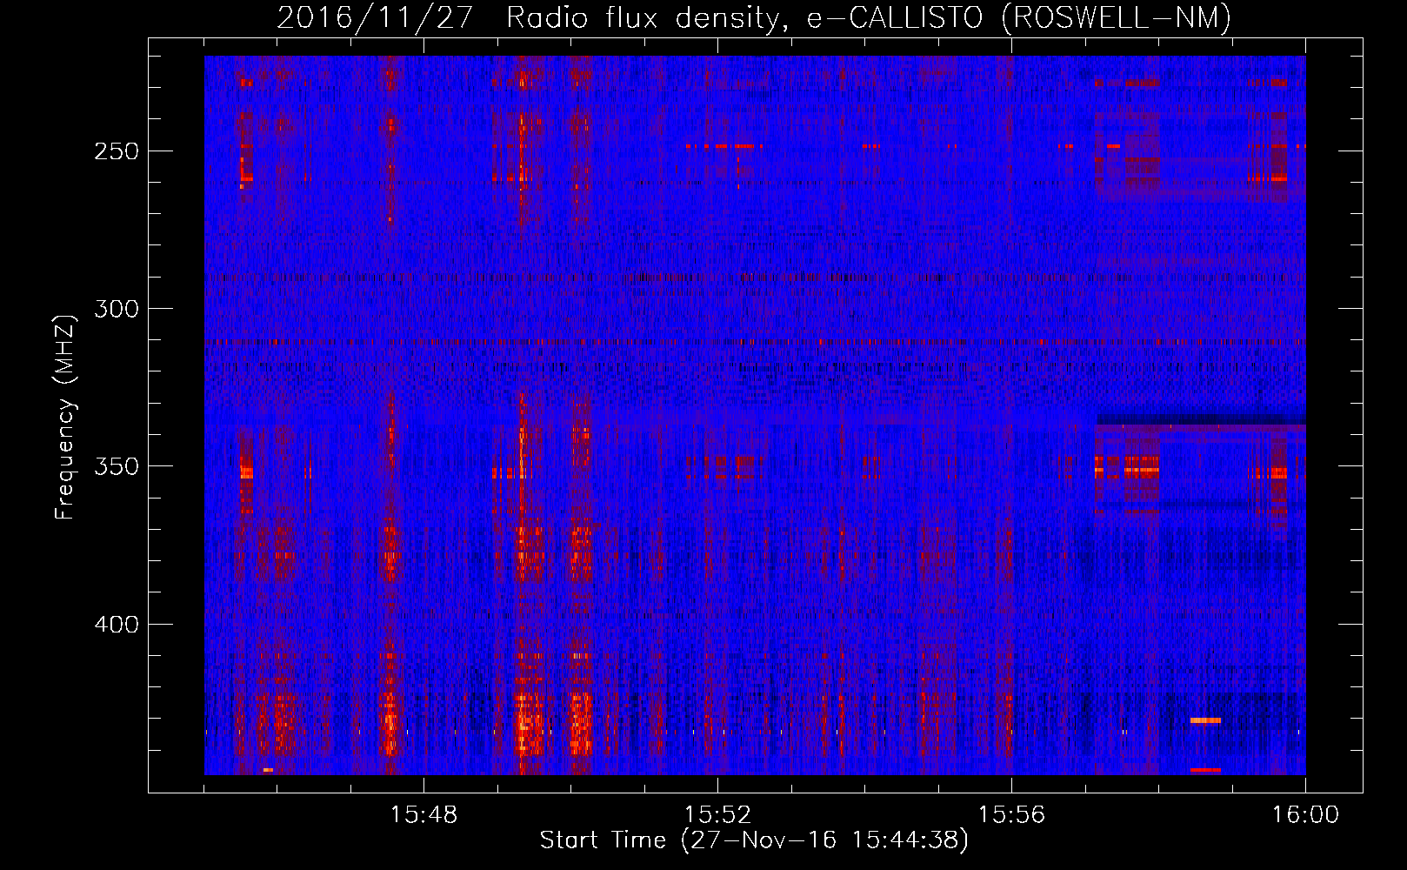The width and height of the screenshot is (1407, 870).
Task: Click the 'Frequency (MHZ)' axis label
Action: pos(65,418)
